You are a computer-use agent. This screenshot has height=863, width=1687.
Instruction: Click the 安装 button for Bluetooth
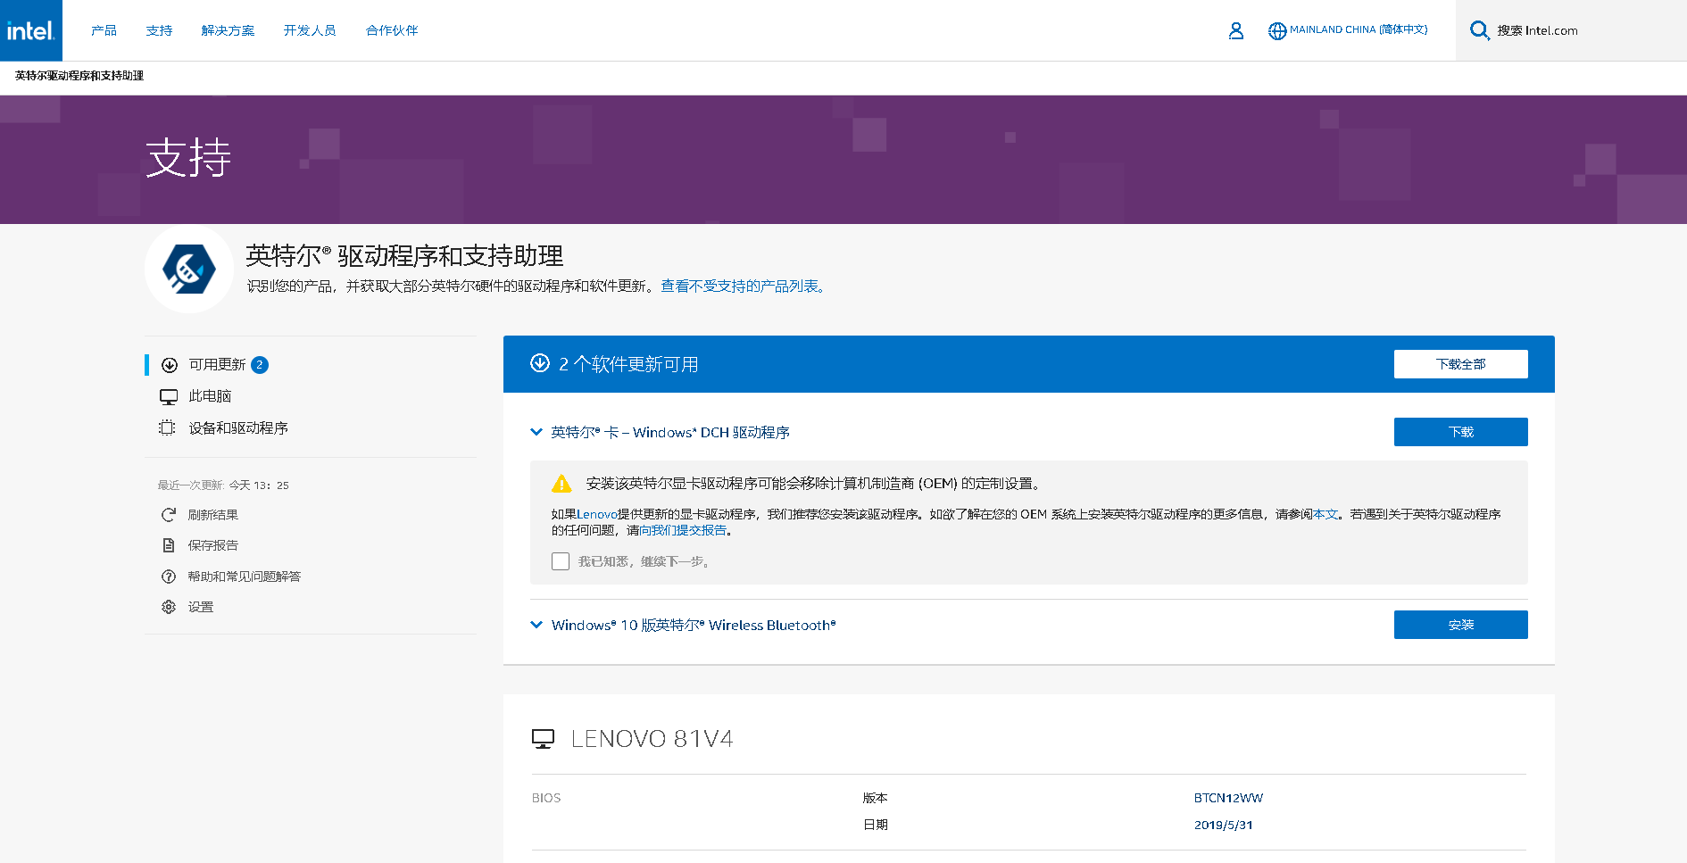click(1461, 625)
